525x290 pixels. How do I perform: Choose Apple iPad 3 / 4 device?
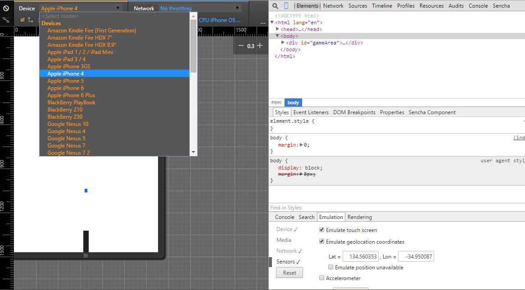tap(66, 59)
